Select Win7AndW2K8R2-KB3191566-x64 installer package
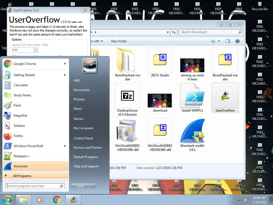This screenshot has height=205, width=273. 127,135
